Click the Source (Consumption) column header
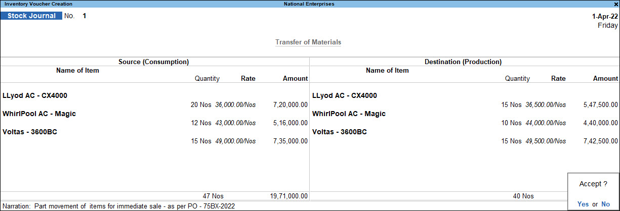The width and height of the screenshot is (620, 211). point(154,62)
